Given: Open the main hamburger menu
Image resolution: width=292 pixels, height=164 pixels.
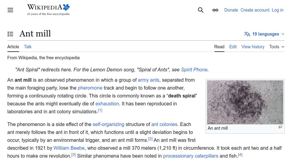Looking at the screenshot, I should pyautogui.click(x=10, y=10).
